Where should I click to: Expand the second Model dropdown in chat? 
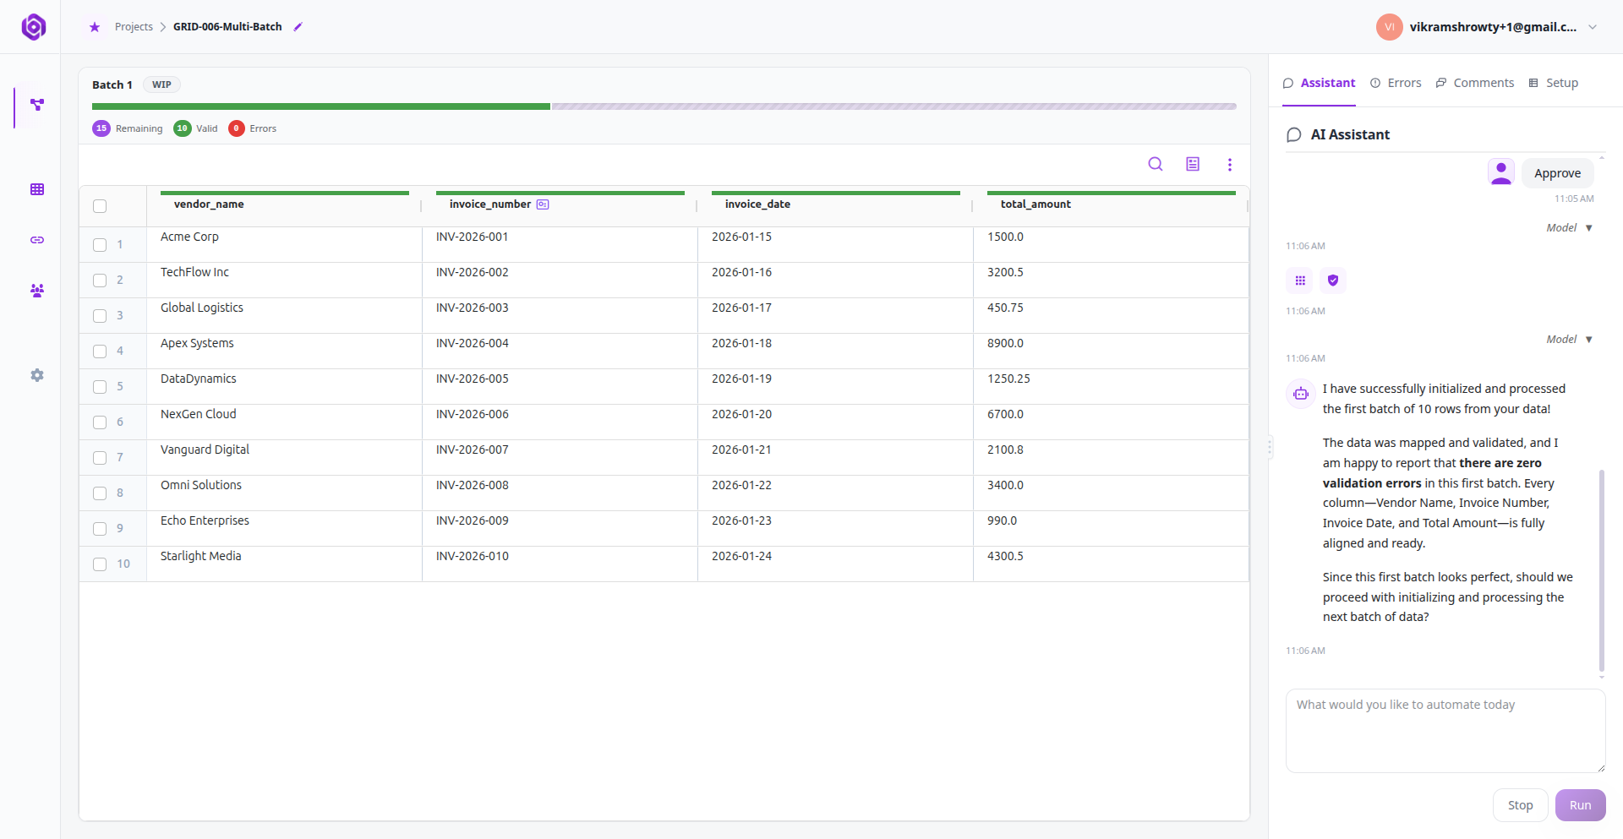(1569, 340)
